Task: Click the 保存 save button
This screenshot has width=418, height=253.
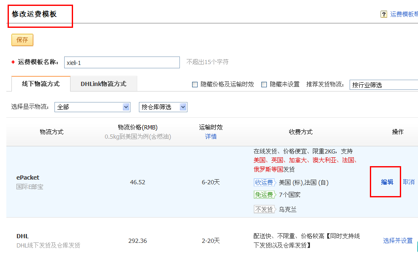Action: [x=22, y=40]
